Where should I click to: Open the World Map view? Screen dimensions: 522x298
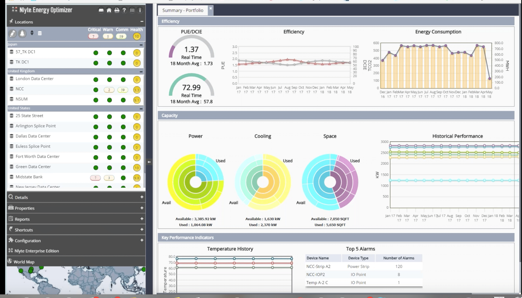[x=24, y=261]
